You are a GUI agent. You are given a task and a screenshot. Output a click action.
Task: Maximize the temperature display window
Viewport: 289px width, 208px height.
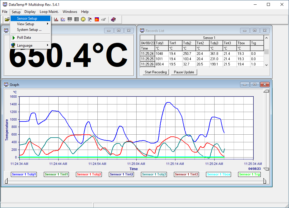click(x=119, y=31)
